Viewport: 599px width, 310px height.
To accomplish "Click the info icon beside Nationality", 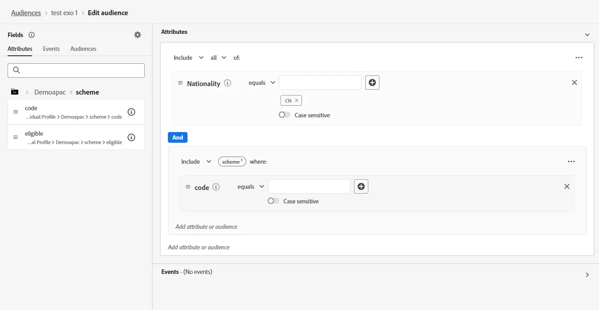I will click(228, 83).
